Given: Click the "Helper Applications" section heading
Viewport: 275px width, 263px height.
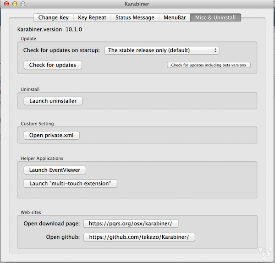Looking at the screenshot, I should [42, 159].
